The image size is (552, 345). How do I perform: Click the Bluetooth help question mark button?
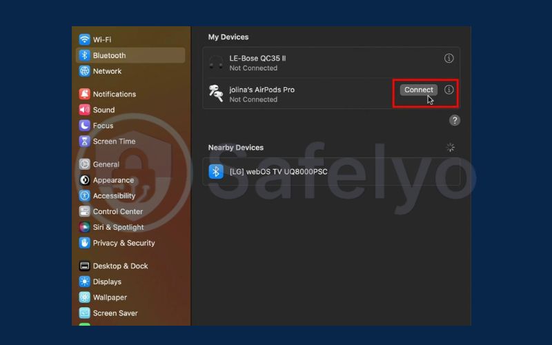455,120
